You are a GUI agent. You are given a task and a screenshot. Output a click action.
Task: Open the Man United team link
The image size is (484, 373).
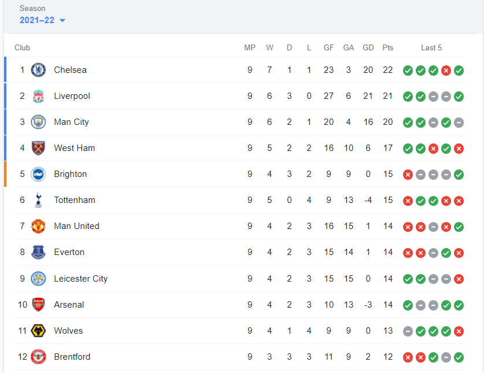(x=76, y=226)
